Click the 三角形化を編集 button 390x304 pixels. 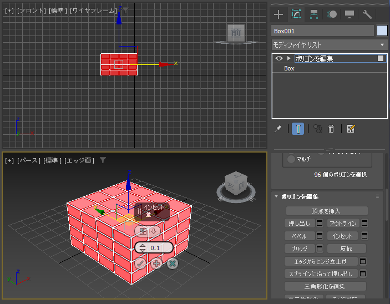pyautogui.click(x=325, y=287)
